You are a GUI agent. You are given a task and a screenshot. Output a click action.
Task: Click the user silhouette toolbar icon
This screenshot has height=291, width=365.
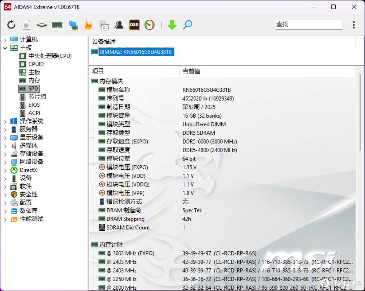119,25
